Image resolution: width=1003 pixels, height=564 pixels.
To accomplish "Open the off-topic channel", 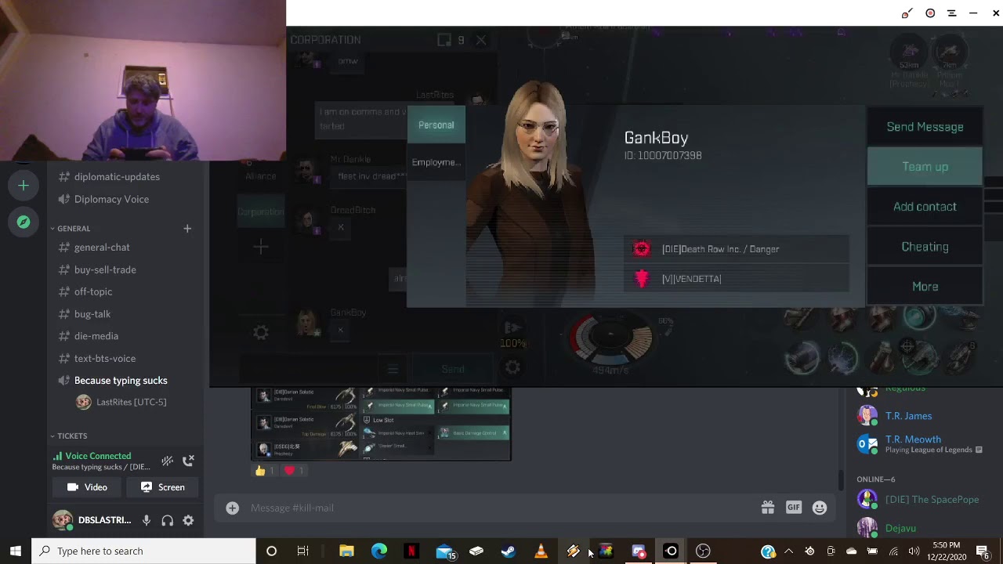I will pos(93,291).
